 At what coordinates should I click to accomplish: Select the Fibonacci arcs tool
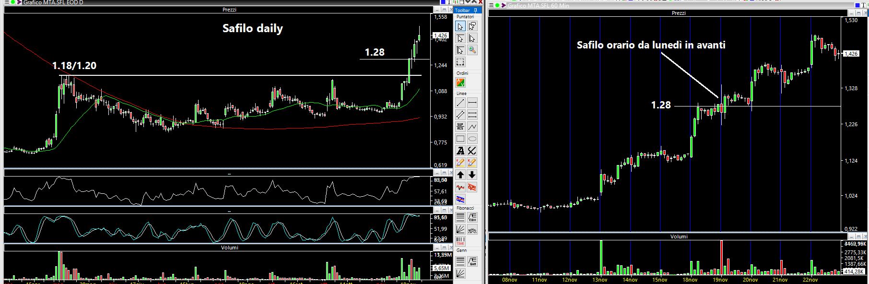tap(472, 229)
